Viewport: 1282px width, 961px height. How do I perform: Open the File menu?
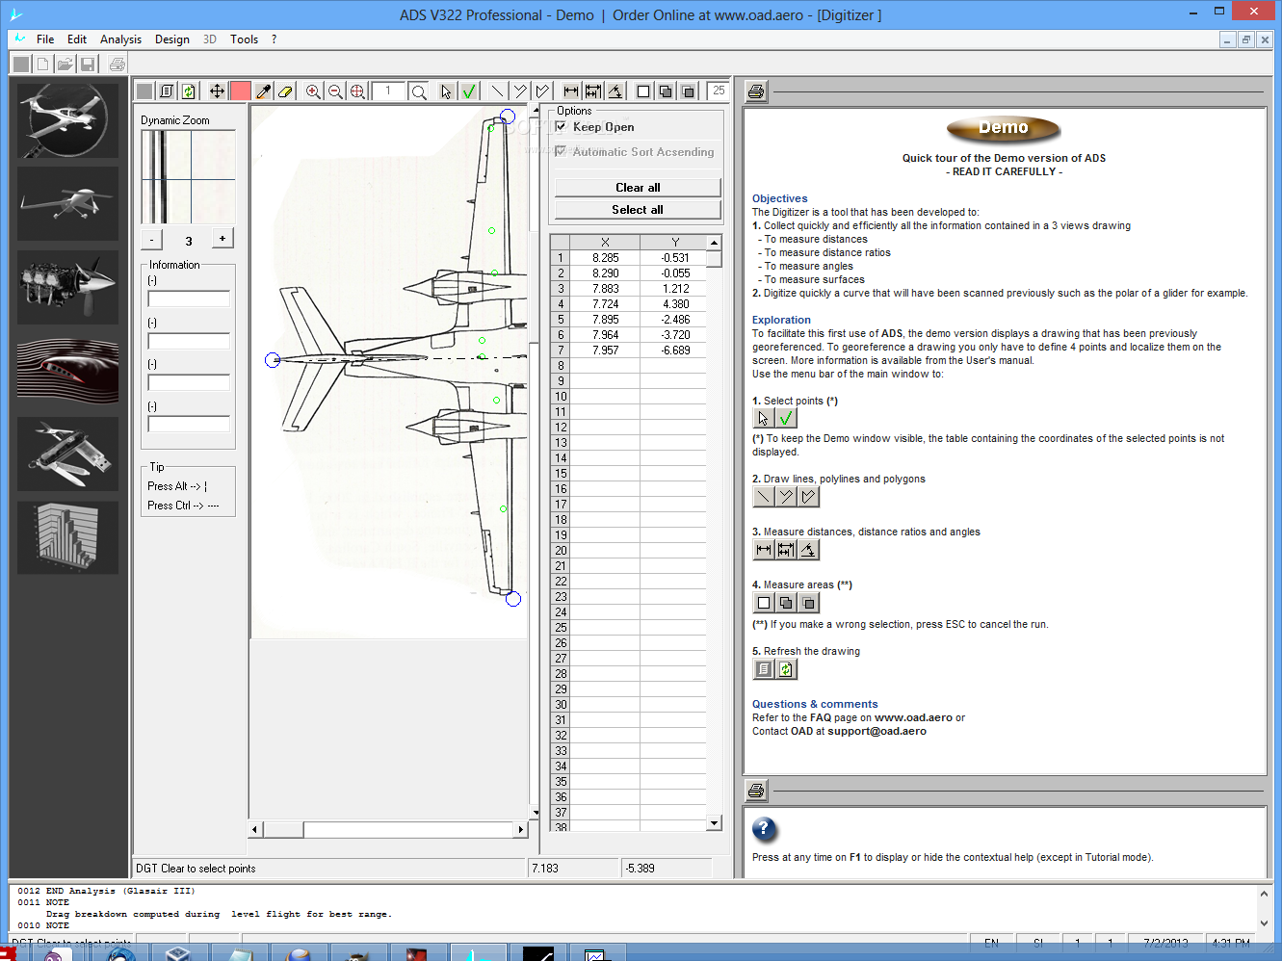coord(45,39)
